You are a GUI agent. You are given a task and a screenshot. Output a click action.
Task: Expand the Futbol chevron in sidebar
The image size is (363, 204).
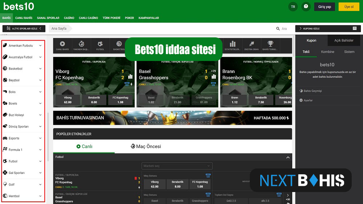[x=40, y=162]
